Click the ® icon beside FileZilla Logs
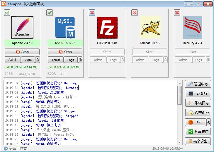The width and height of the screenshot is (214, 152). [x=122, y=60]
